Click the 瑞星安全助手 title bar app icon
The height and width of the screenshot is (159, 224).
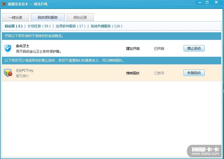point(4,4)
